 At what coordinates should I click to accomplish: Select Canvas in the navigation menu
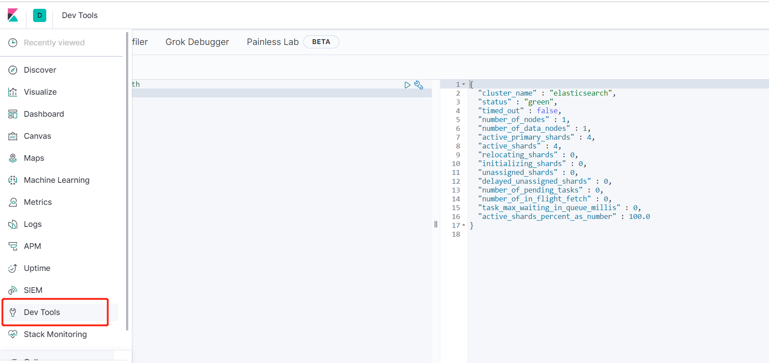[x=37, y=136]
